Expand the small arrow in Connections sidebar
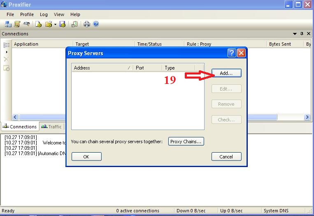 [x=7, y=52]
